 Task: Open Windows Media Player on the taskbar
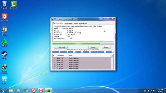[x=18, y=91]
